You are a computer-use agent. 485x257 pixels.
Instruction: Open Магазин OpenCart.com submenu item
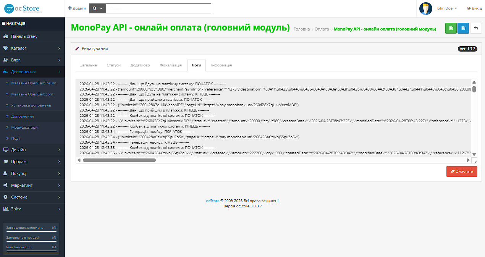[x=32, y=94]
